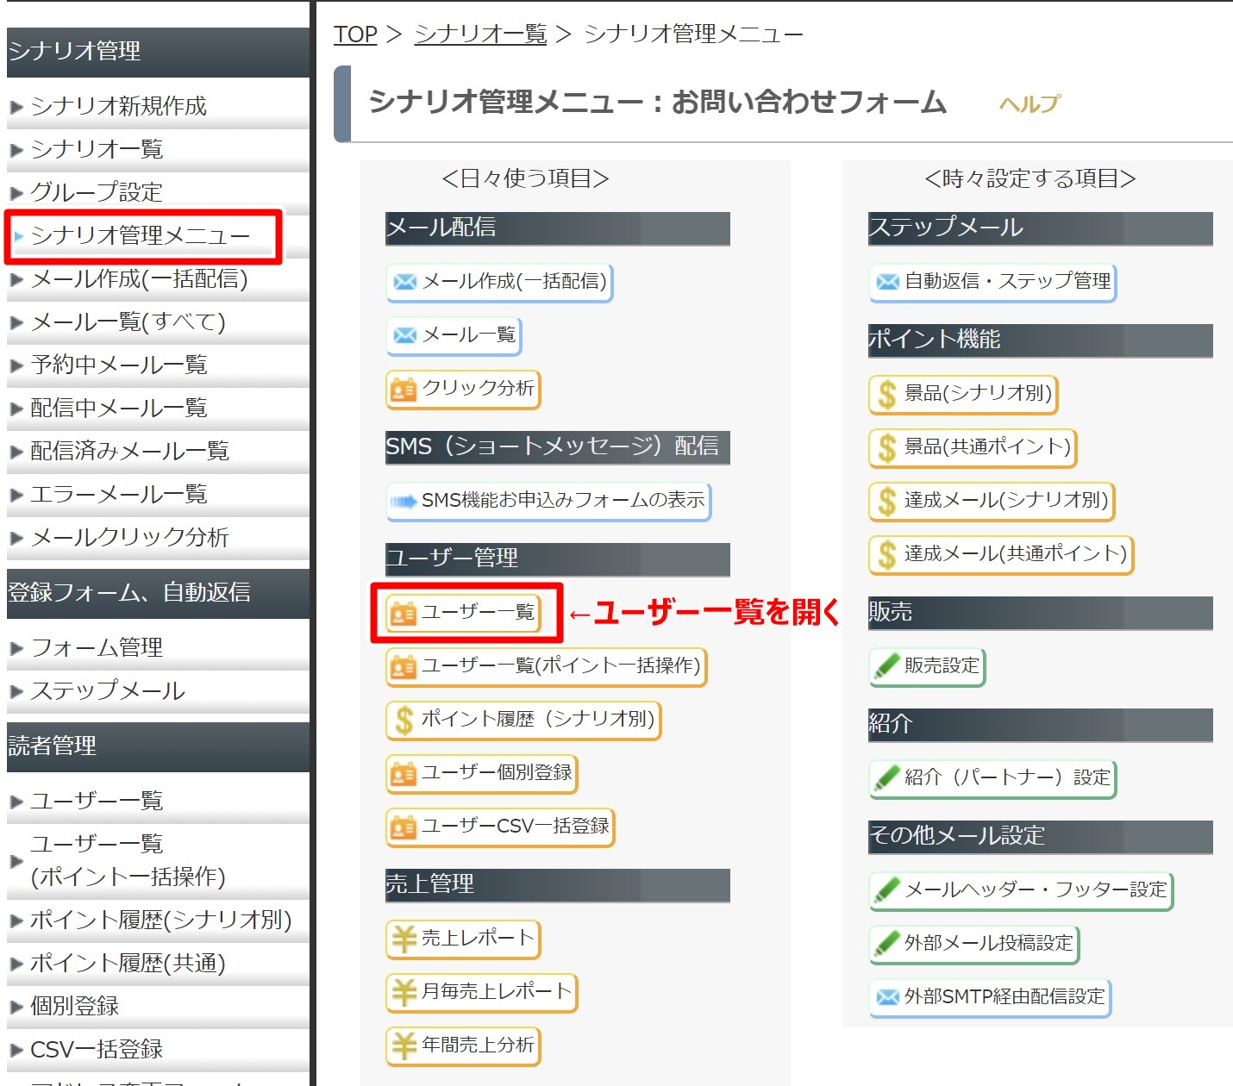Click the クリック分析 card icon

point(404,390)
